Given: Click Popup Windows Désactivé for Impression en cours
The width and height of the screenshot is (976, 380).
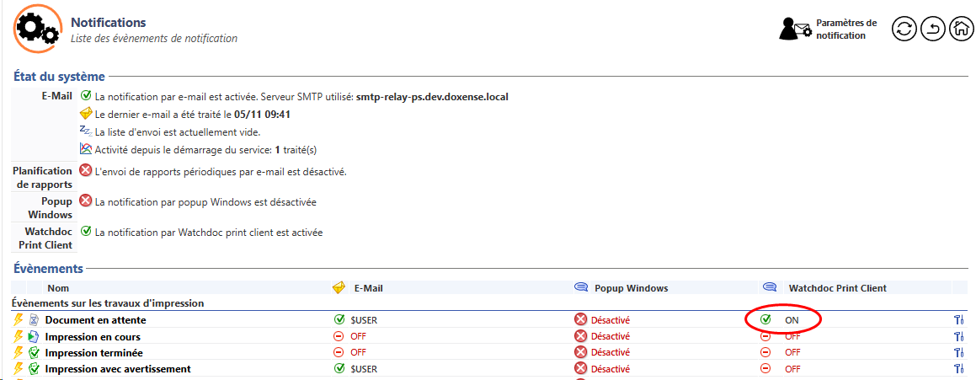Looking at the screenshot, I should [x=610, y=337].
